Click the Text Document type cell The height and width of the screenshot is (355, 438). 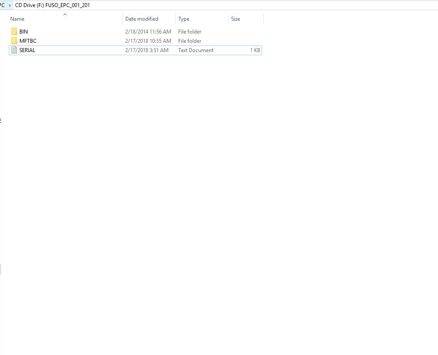coord(196,50)
